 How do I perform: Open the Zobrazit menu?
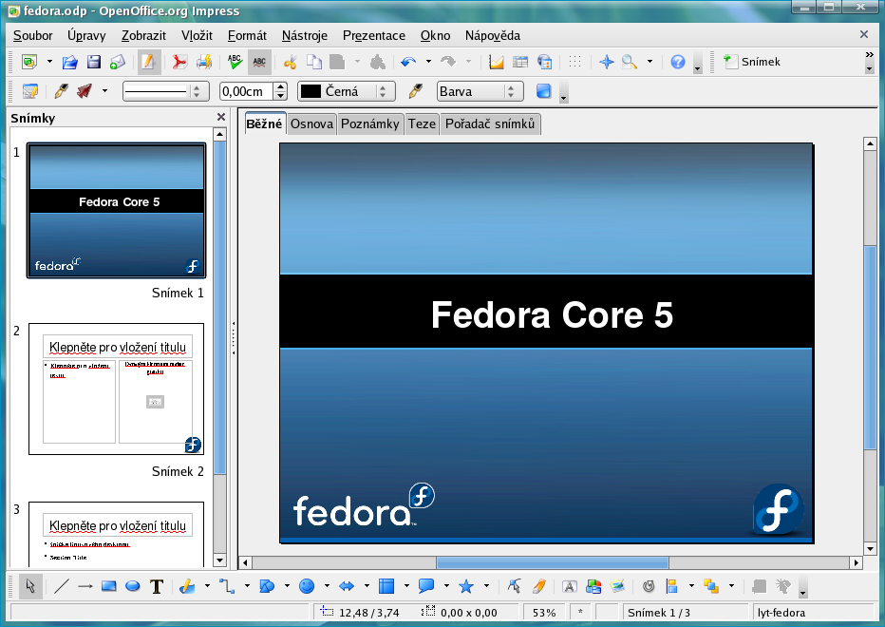pos(143,35)
